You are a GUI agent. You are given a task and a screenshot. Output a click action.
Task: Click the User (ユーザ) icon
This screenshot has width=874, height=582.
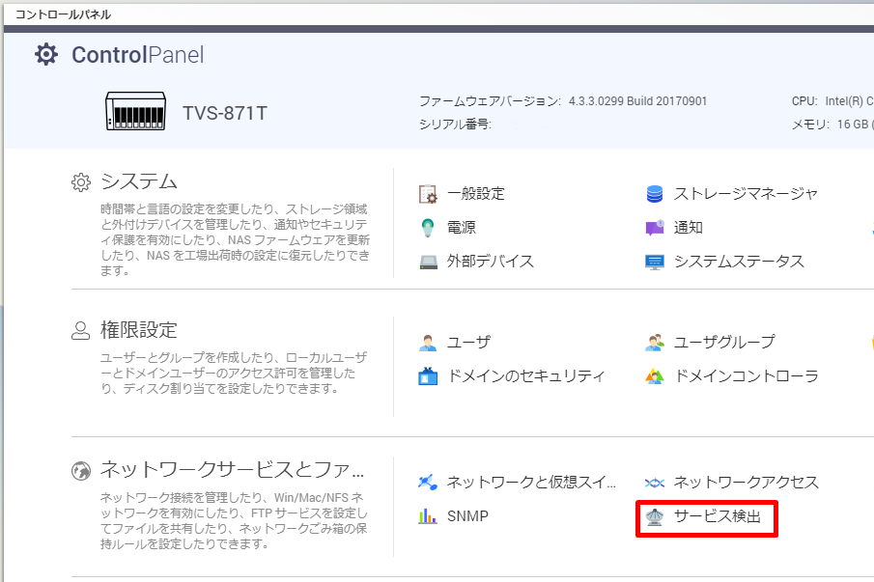click(x=429, y=343)
